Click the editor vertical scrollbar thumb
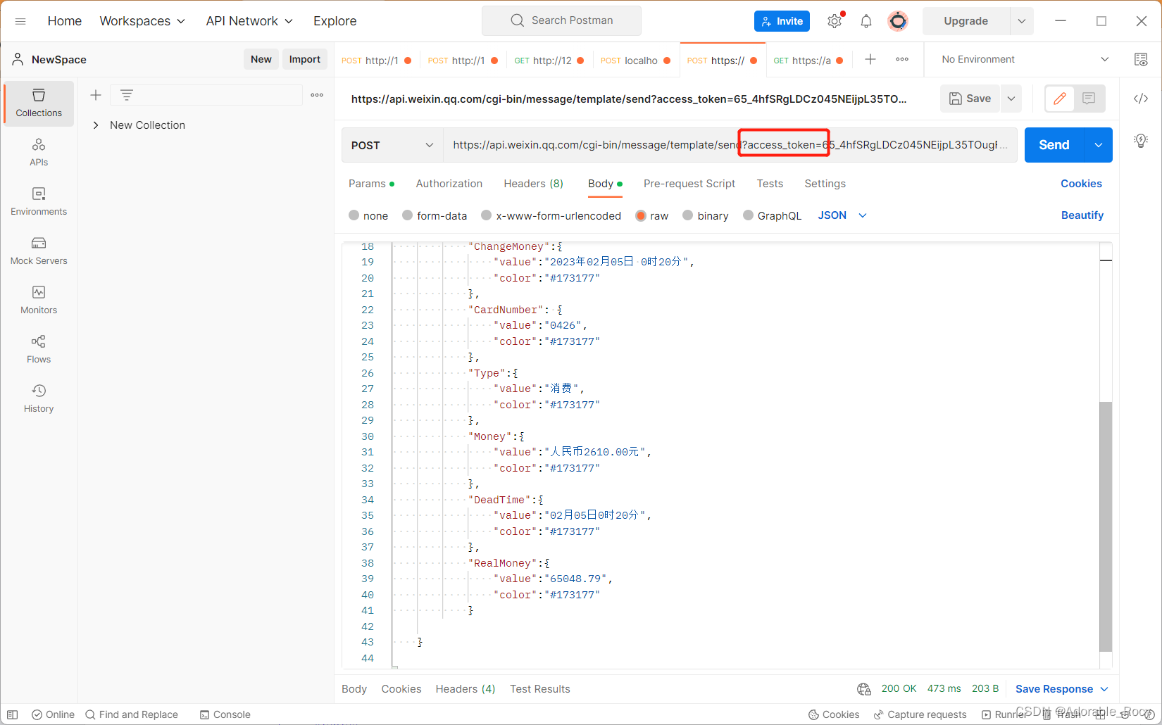This screenshot has width=1162, height=725. [1106, 527]
